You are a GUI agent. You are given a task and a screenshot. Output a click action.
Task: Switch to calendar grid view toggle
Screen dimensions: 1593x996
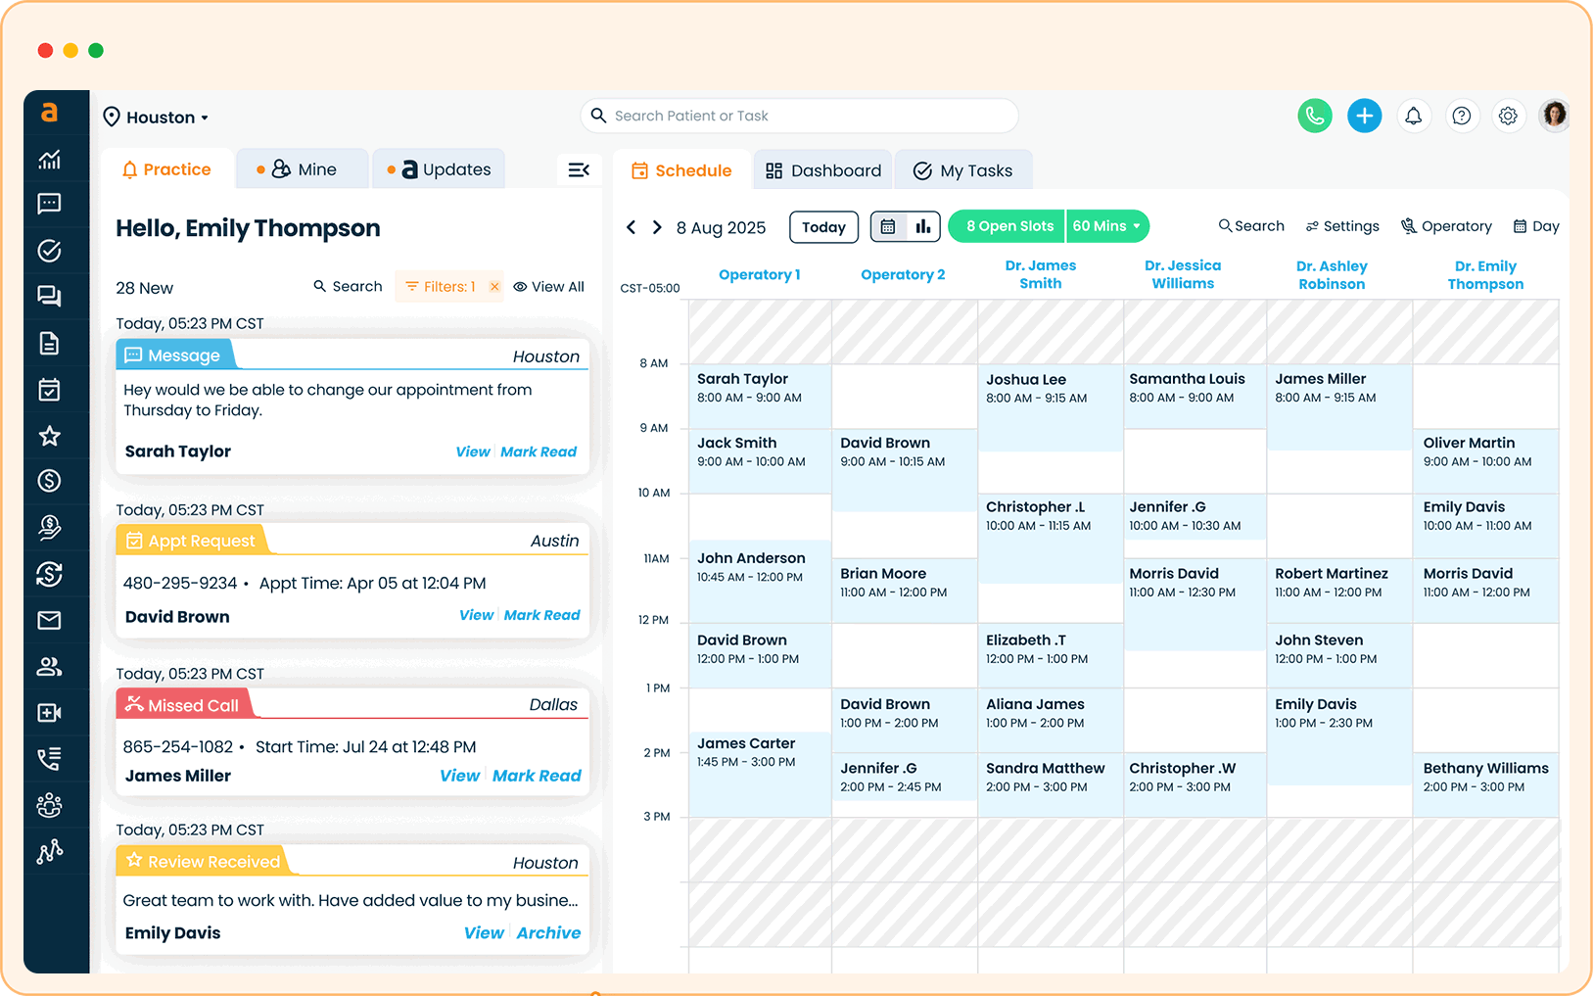888,227
